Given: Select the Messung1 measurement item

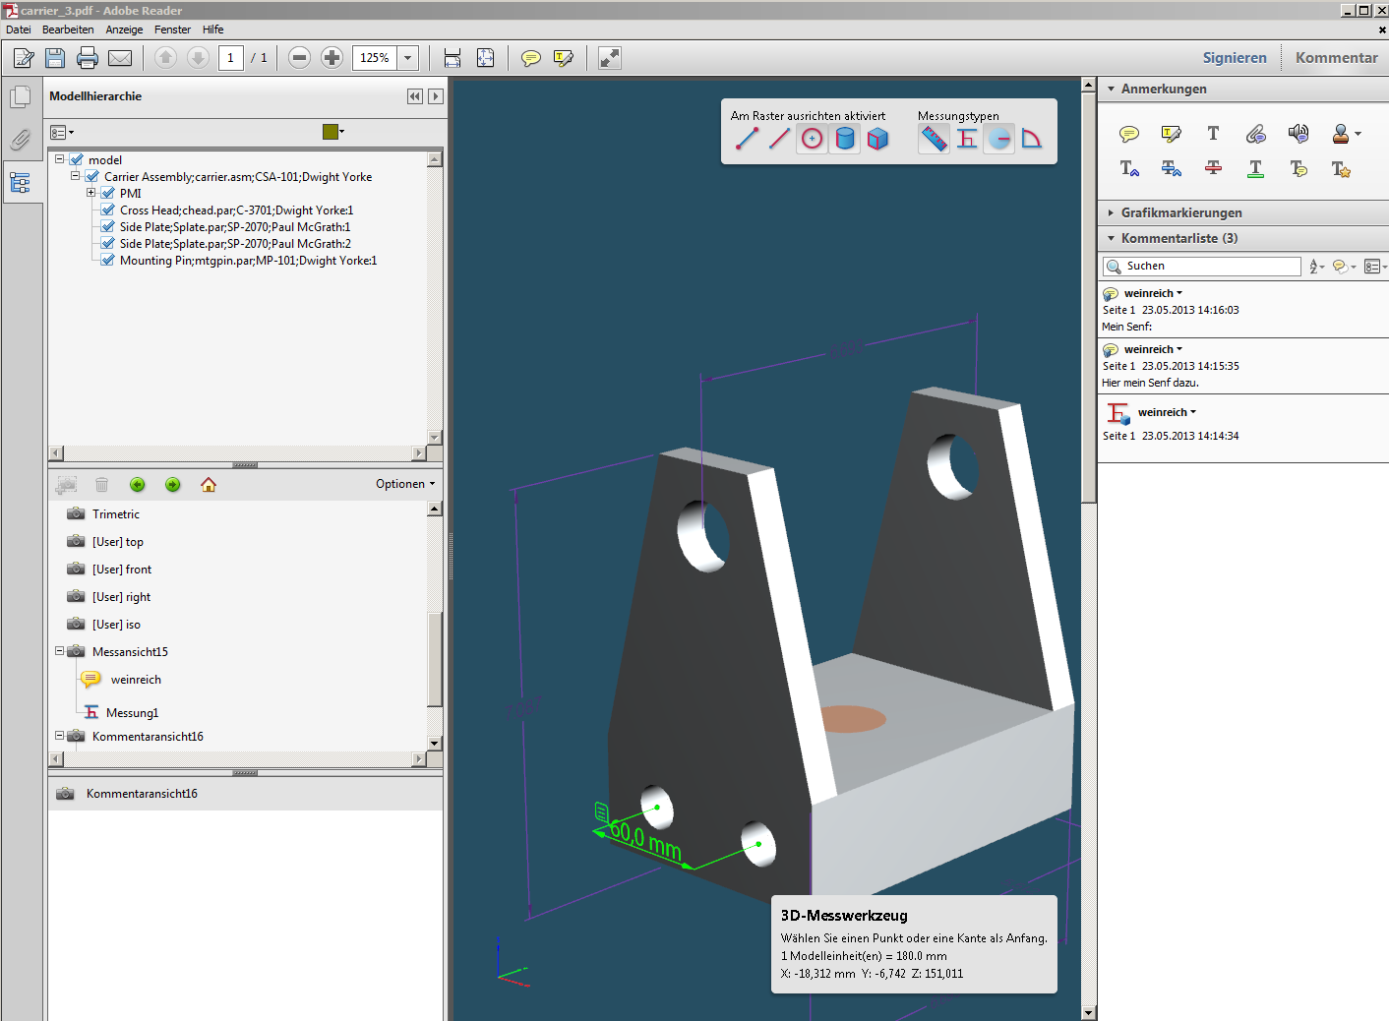Looking at the screenshot, I should (x=132, y=712).
